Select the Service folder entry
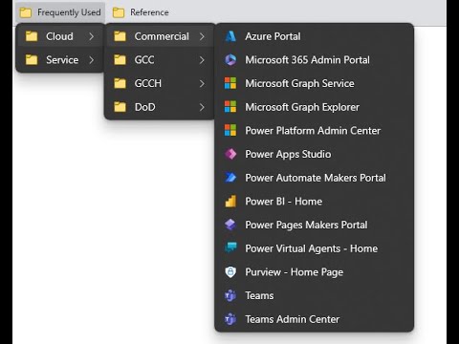459x344 pixels. click(x=60, y=60)
